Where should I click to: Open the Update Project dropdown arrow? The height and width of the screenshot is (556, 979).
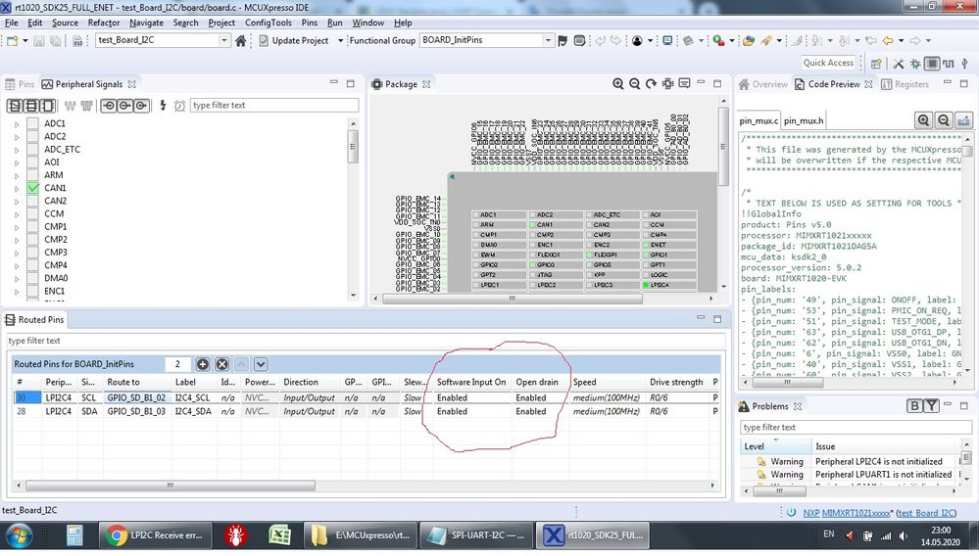340,40
